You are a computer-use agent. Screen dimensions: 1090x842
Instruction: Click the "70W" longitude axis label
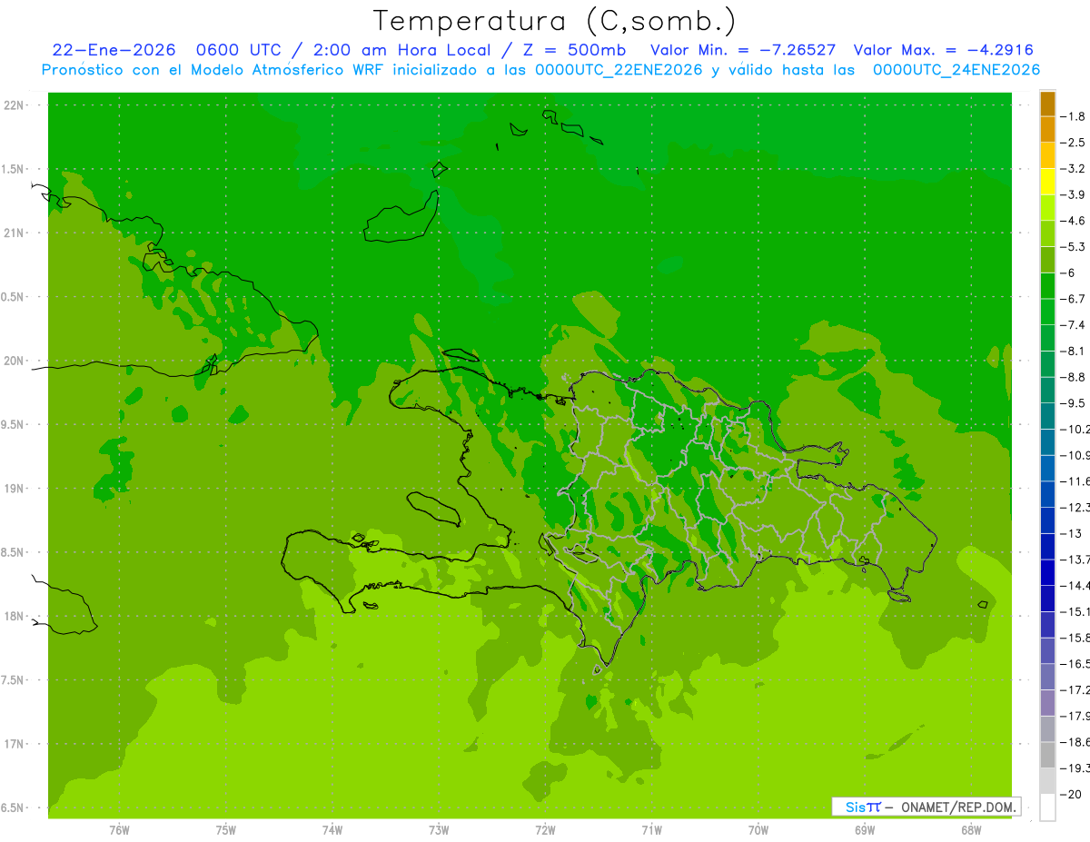click(x=758, y=829)
